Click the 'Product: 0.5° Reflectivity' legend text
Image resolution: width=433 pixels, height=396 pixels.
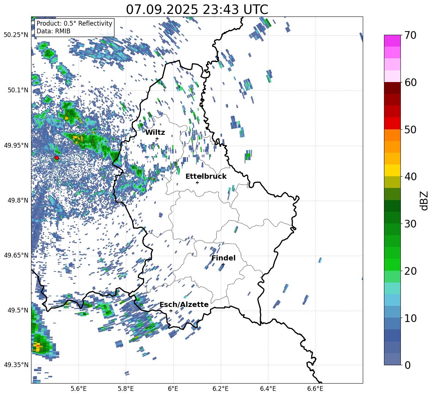[x=74, y=23]
